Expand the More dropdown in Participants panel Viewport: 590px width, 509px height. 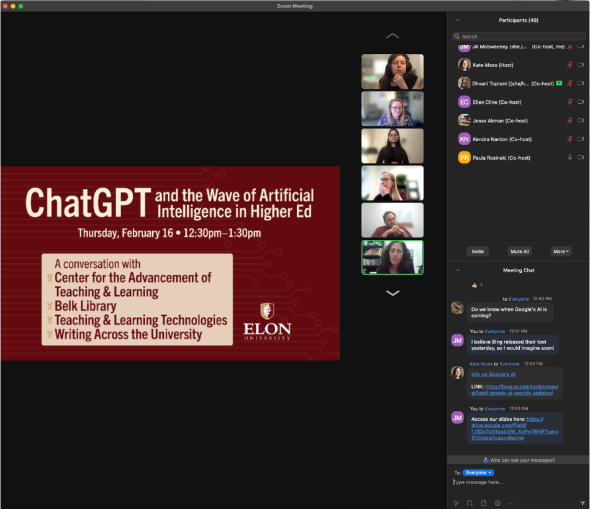tap(561, 251)
